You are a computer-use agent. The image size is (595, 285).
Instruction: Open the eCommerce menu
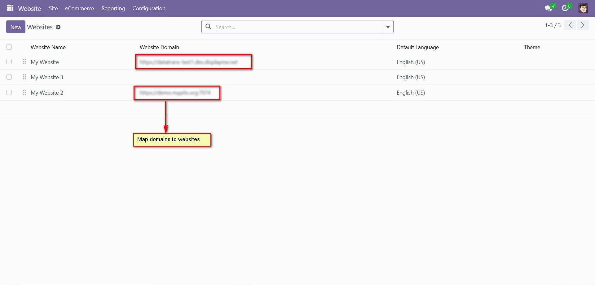pos(79,8)
